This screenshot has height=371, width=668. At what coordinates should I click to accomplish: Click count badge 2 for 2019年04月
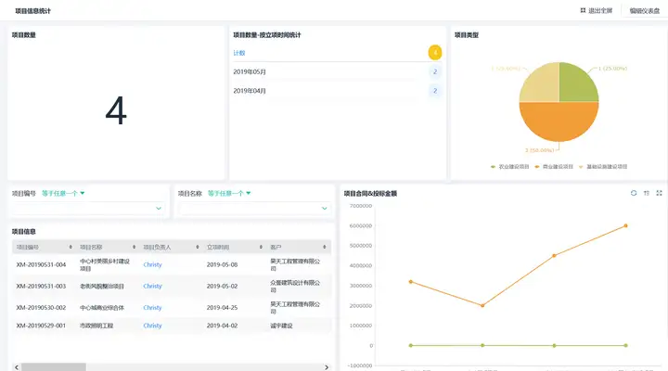435,91
